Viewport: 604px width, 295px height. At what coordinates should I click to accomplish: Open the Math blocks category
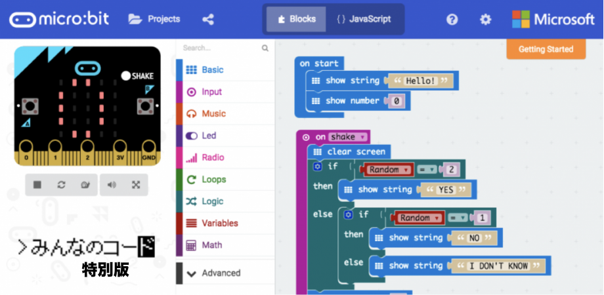click(225, 245)
